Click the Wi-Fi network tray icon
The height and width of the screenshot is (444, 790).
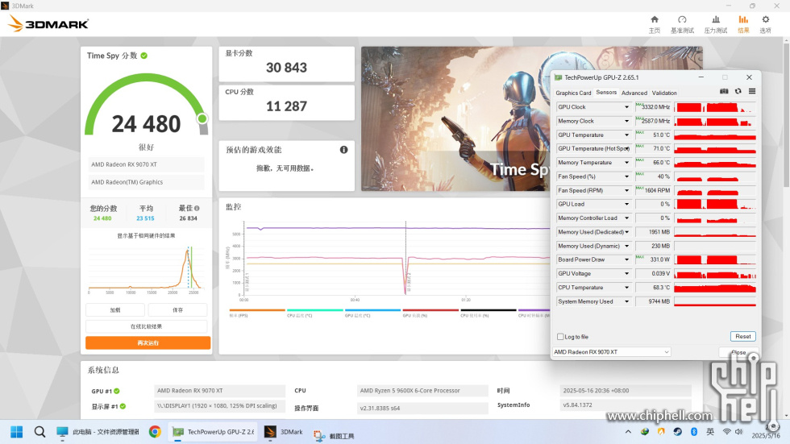pyautogui.click(x=726, y=432)
